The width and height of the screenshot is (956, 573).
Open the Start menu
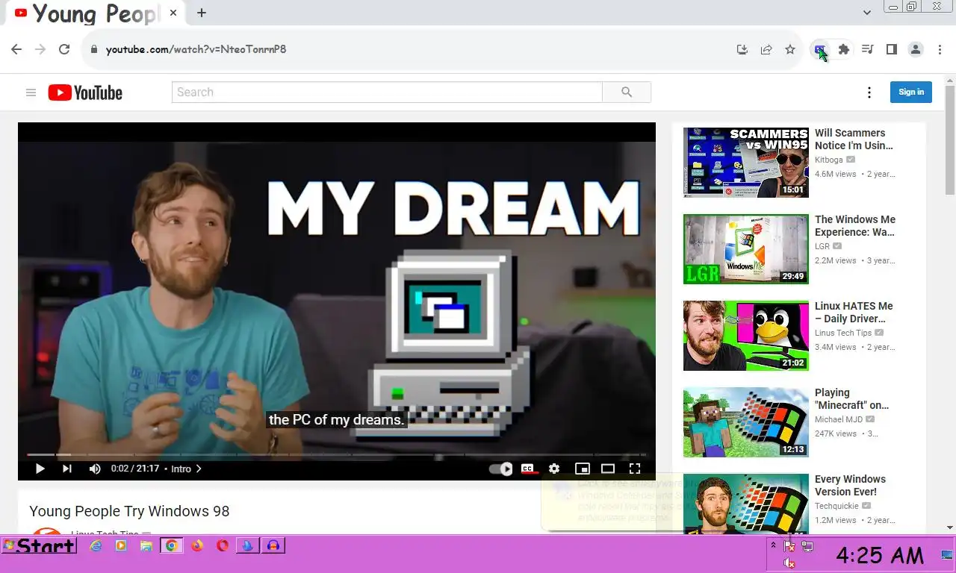point(39,545)
